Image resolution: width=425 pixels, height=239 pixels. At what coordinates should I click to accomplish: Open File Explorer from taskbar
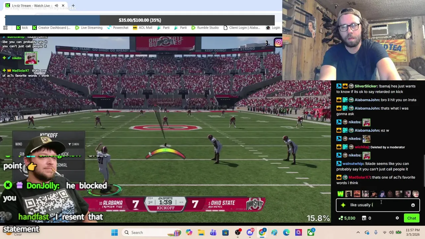(x=201, y=232)
